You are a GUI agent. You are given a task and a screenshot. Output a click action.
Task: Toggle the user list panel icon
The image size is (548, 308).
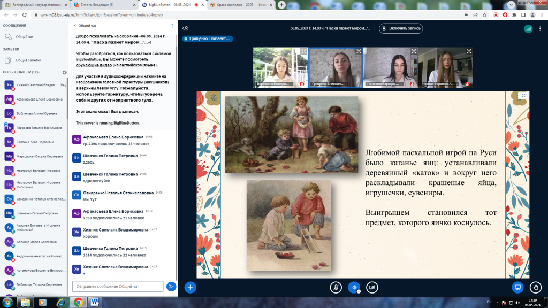(x=186, y=28)
